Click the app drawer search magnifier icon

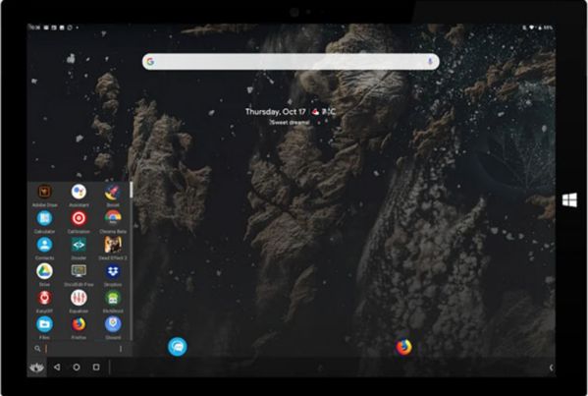(37, 349)
